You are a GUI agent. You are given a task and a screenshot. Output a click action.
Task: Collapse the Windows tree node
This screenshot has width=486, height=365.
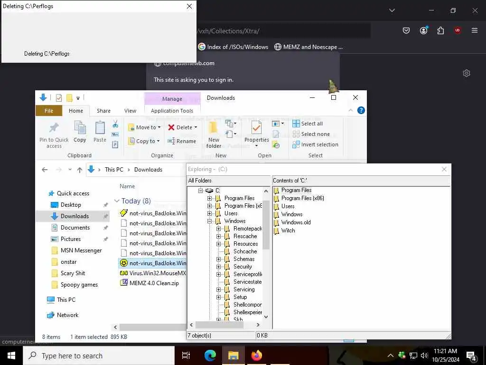pos(209,221)
